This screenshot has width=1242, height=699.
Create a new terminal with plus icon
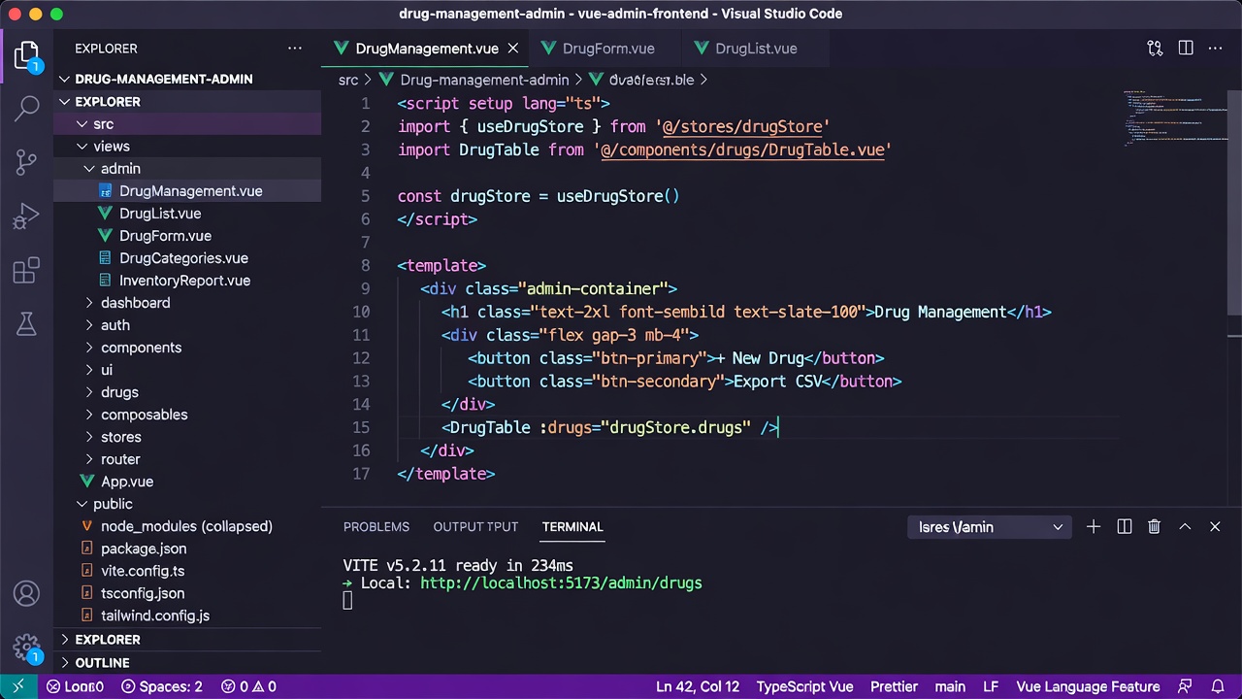[x=1094, y=526]
